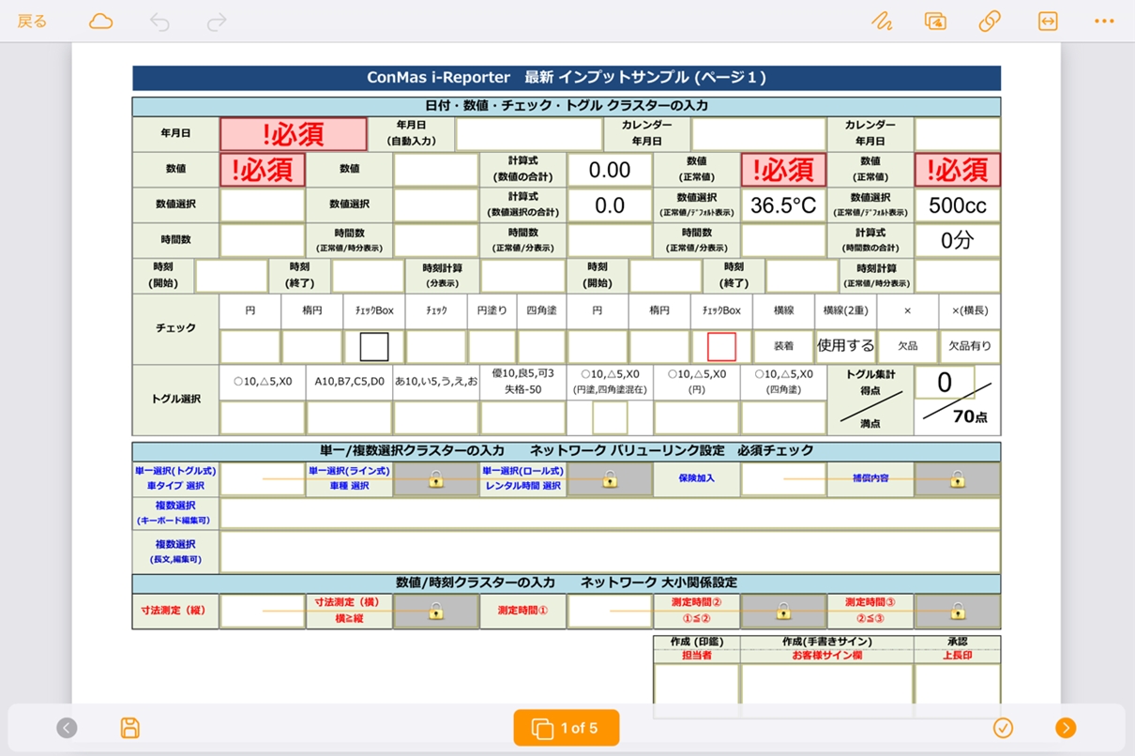Open the three-dot more options menu

click(1104, 22)
